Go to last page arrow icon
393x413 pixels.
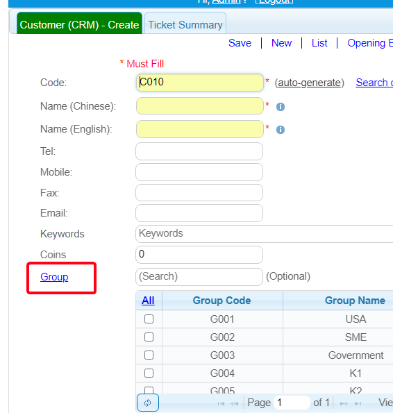(x=358, y=403)
